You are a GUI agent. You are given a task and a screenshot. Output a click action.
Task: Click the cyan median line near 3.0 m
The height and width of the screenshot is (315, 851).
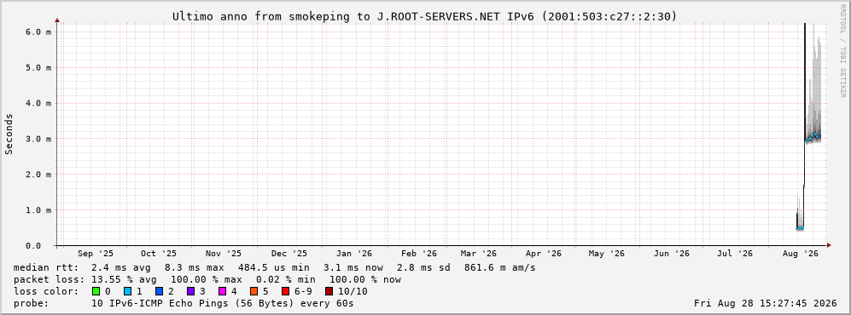(x=813, y=137)
